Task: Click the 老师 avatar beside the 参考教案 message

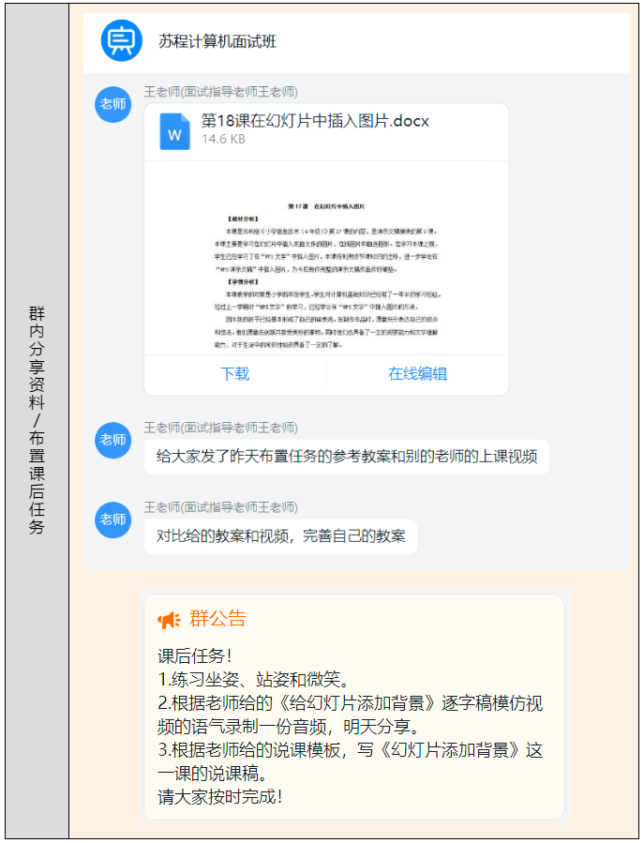Action: pos(112,440)
